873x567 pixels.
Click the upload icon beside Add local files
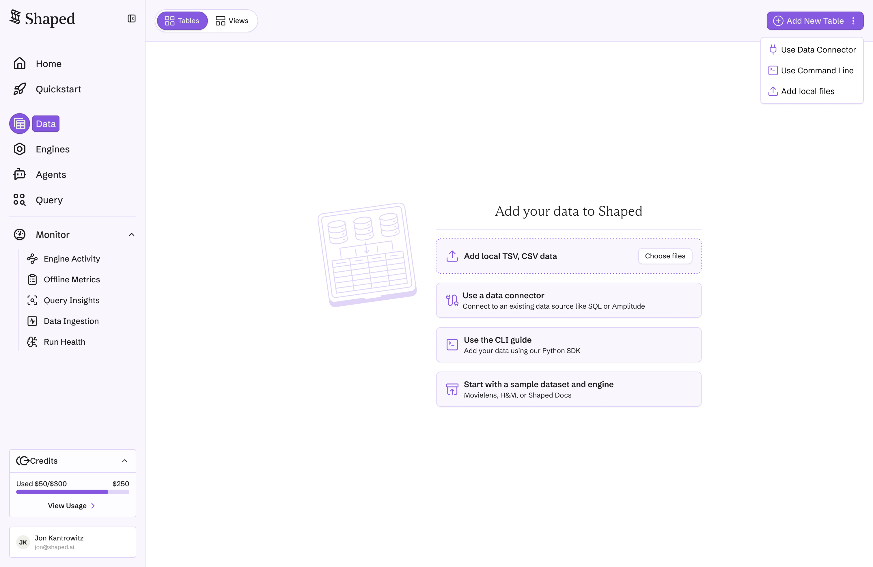(x=773, y=91)
